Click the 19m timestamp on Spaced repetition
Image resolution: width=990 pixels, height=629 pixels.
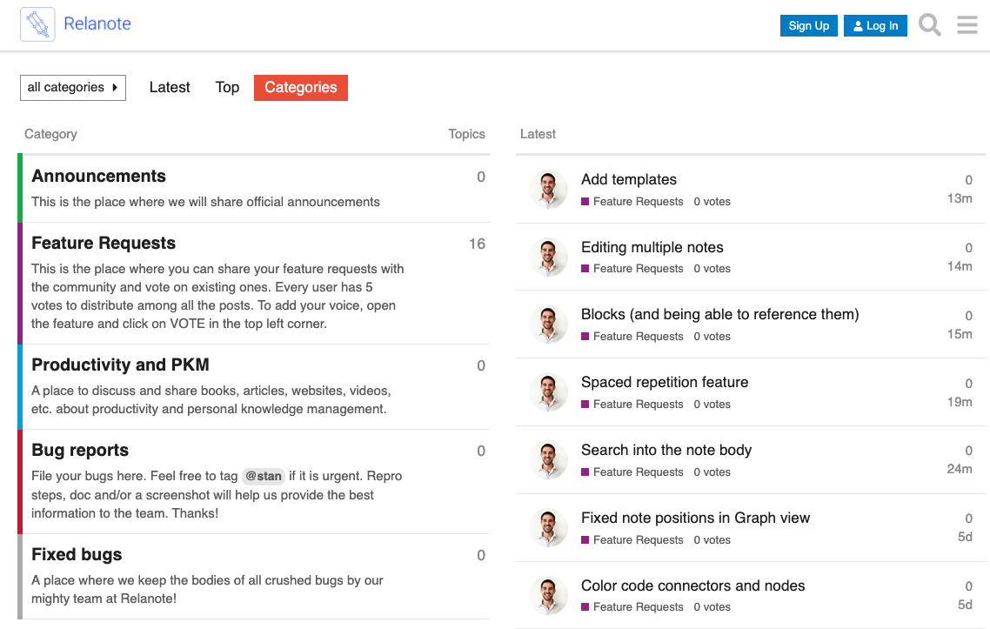click(x=959, y=402)
